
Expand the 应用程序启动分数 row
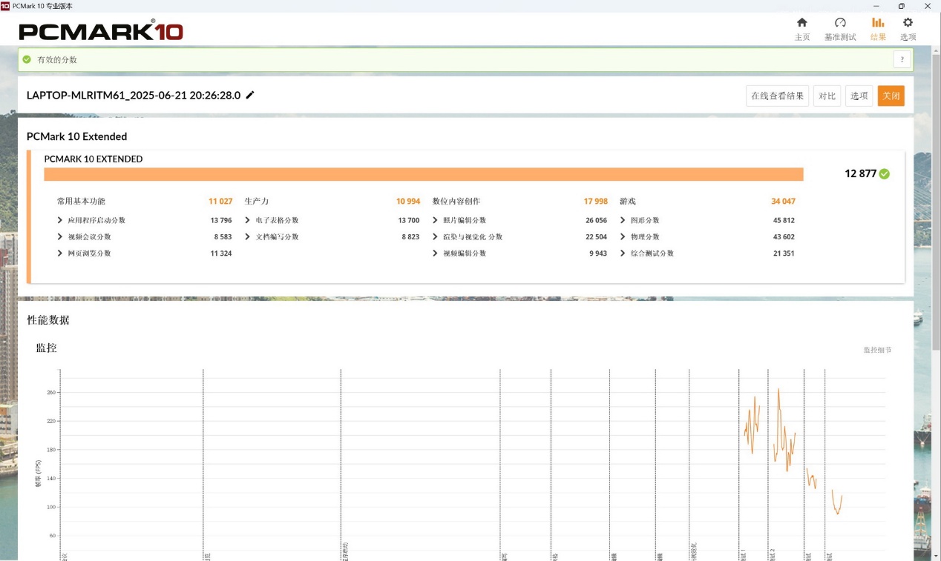60,220
